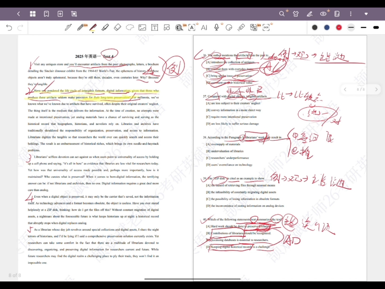This screenshot has height=289, width=385.
Task: Open the shapes tool
Action: tap(167, 27)
